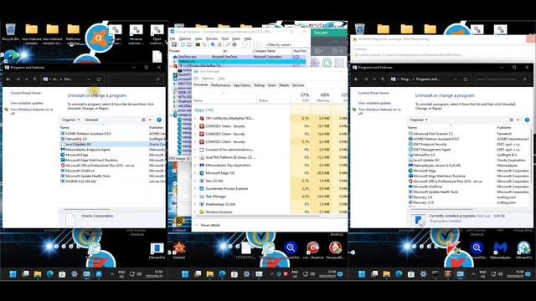The height and width of the screenshot is (301, 536).
Task: Click the circular scan icon in the COMODO widget
Action: 327,63
